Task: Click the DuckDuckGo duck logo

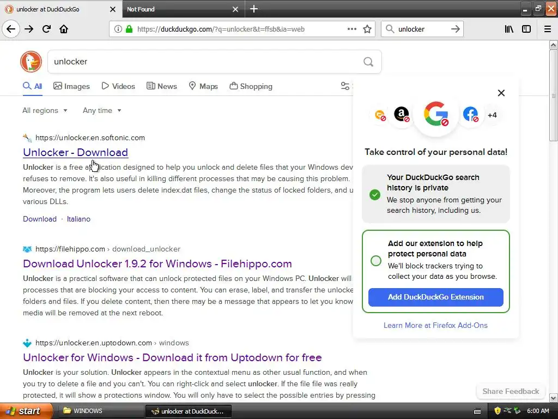Action: pyautogui.click(x=31, y=62)
